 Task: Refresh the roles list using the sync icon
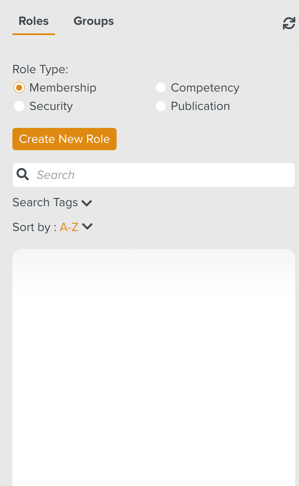click(x=289, y=24)
